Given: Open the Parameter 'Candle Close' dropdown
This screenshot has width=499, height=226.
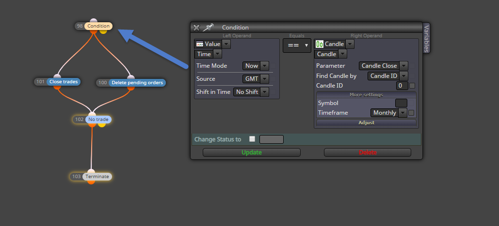Looking at the screenshot, I should (x=403, y=66).
